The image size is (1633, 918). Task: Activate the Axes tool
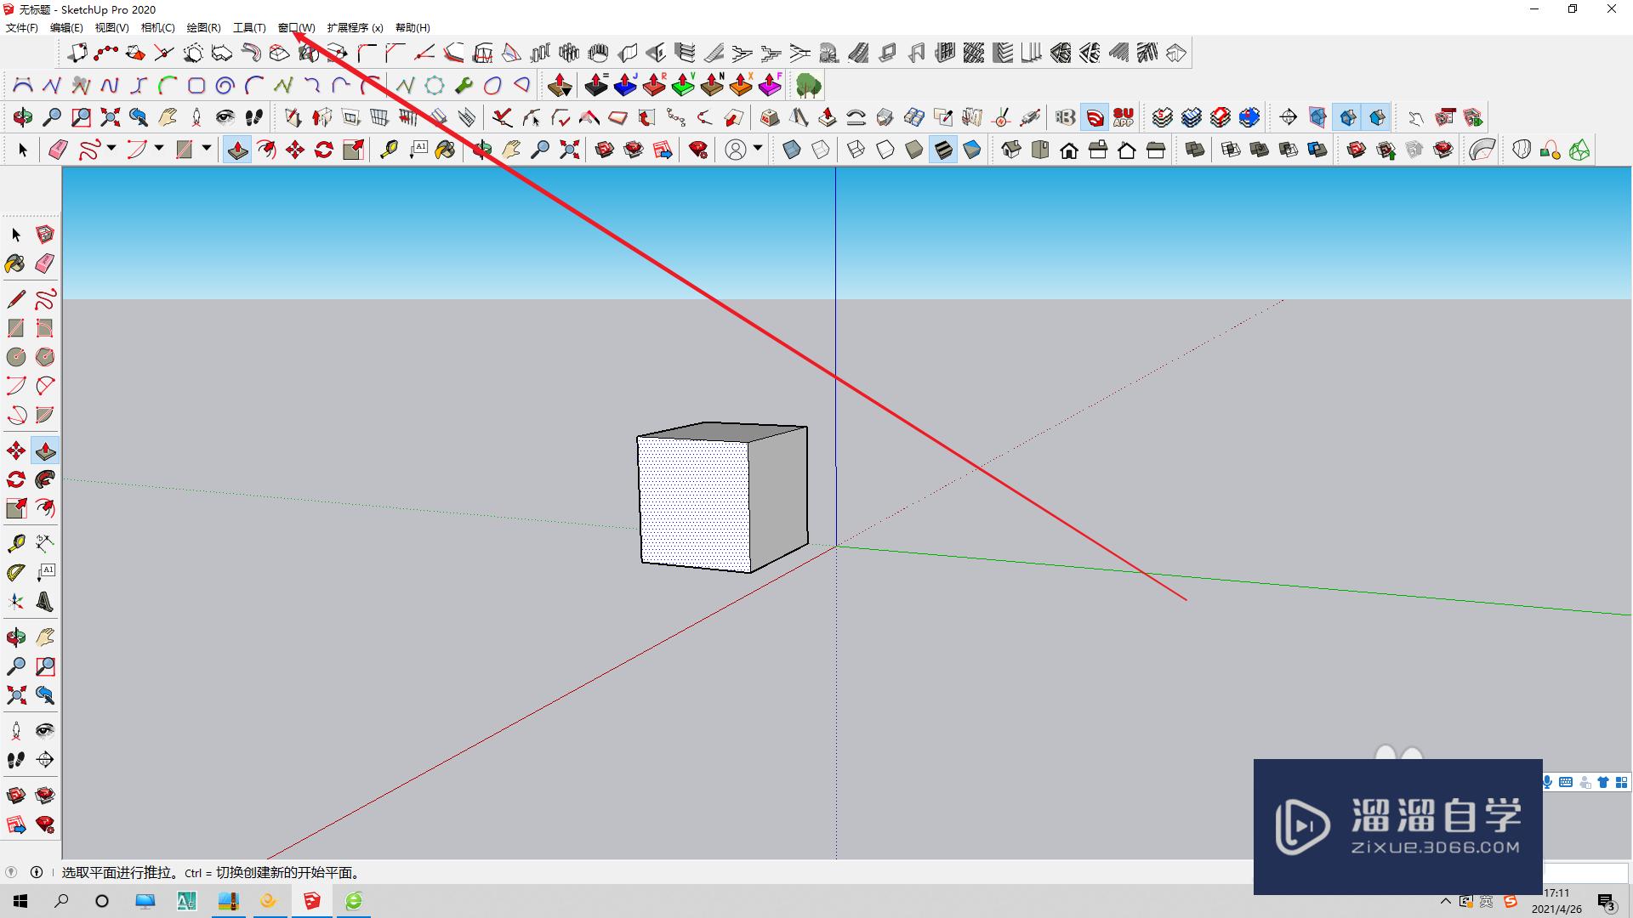pyautogui.click(x=16, y=603)
